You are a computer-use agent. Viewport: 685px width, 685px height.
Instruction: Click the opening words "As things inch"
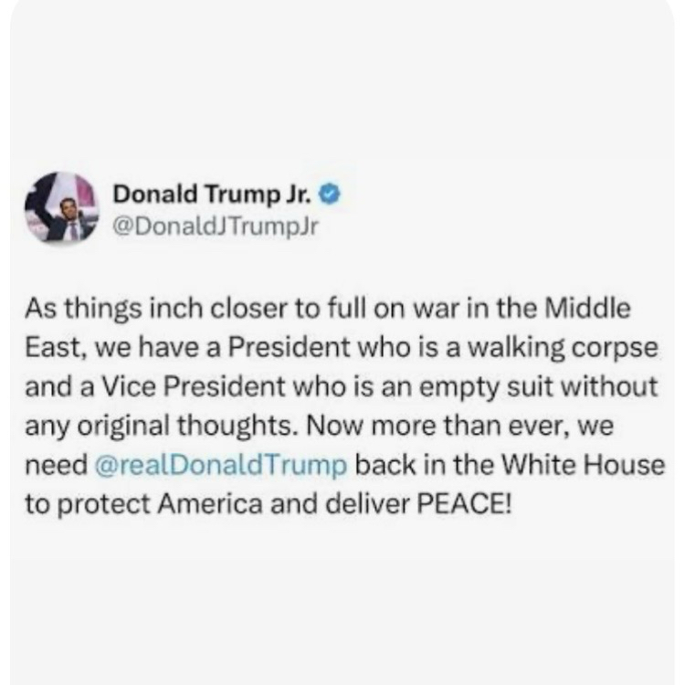click(x=115, y=309)
